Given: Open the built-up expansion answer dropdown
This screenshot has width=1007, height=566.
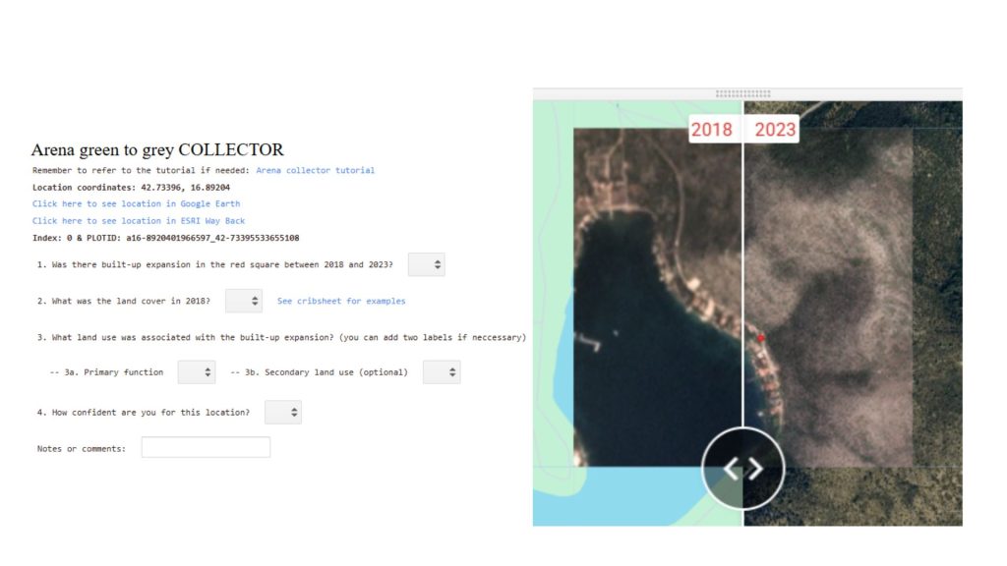Looking at the screenshot, I should [x=426, y=265].
